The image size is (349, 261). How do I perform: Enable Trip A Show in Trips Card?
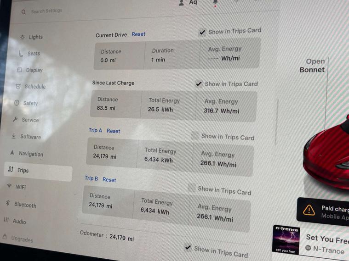click(195, 135)
